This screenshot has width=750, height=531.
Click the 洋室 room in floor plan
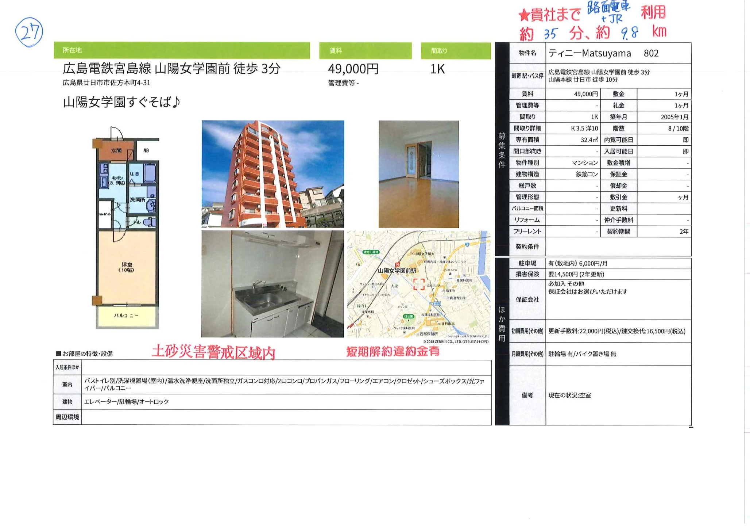click(126, 267)
